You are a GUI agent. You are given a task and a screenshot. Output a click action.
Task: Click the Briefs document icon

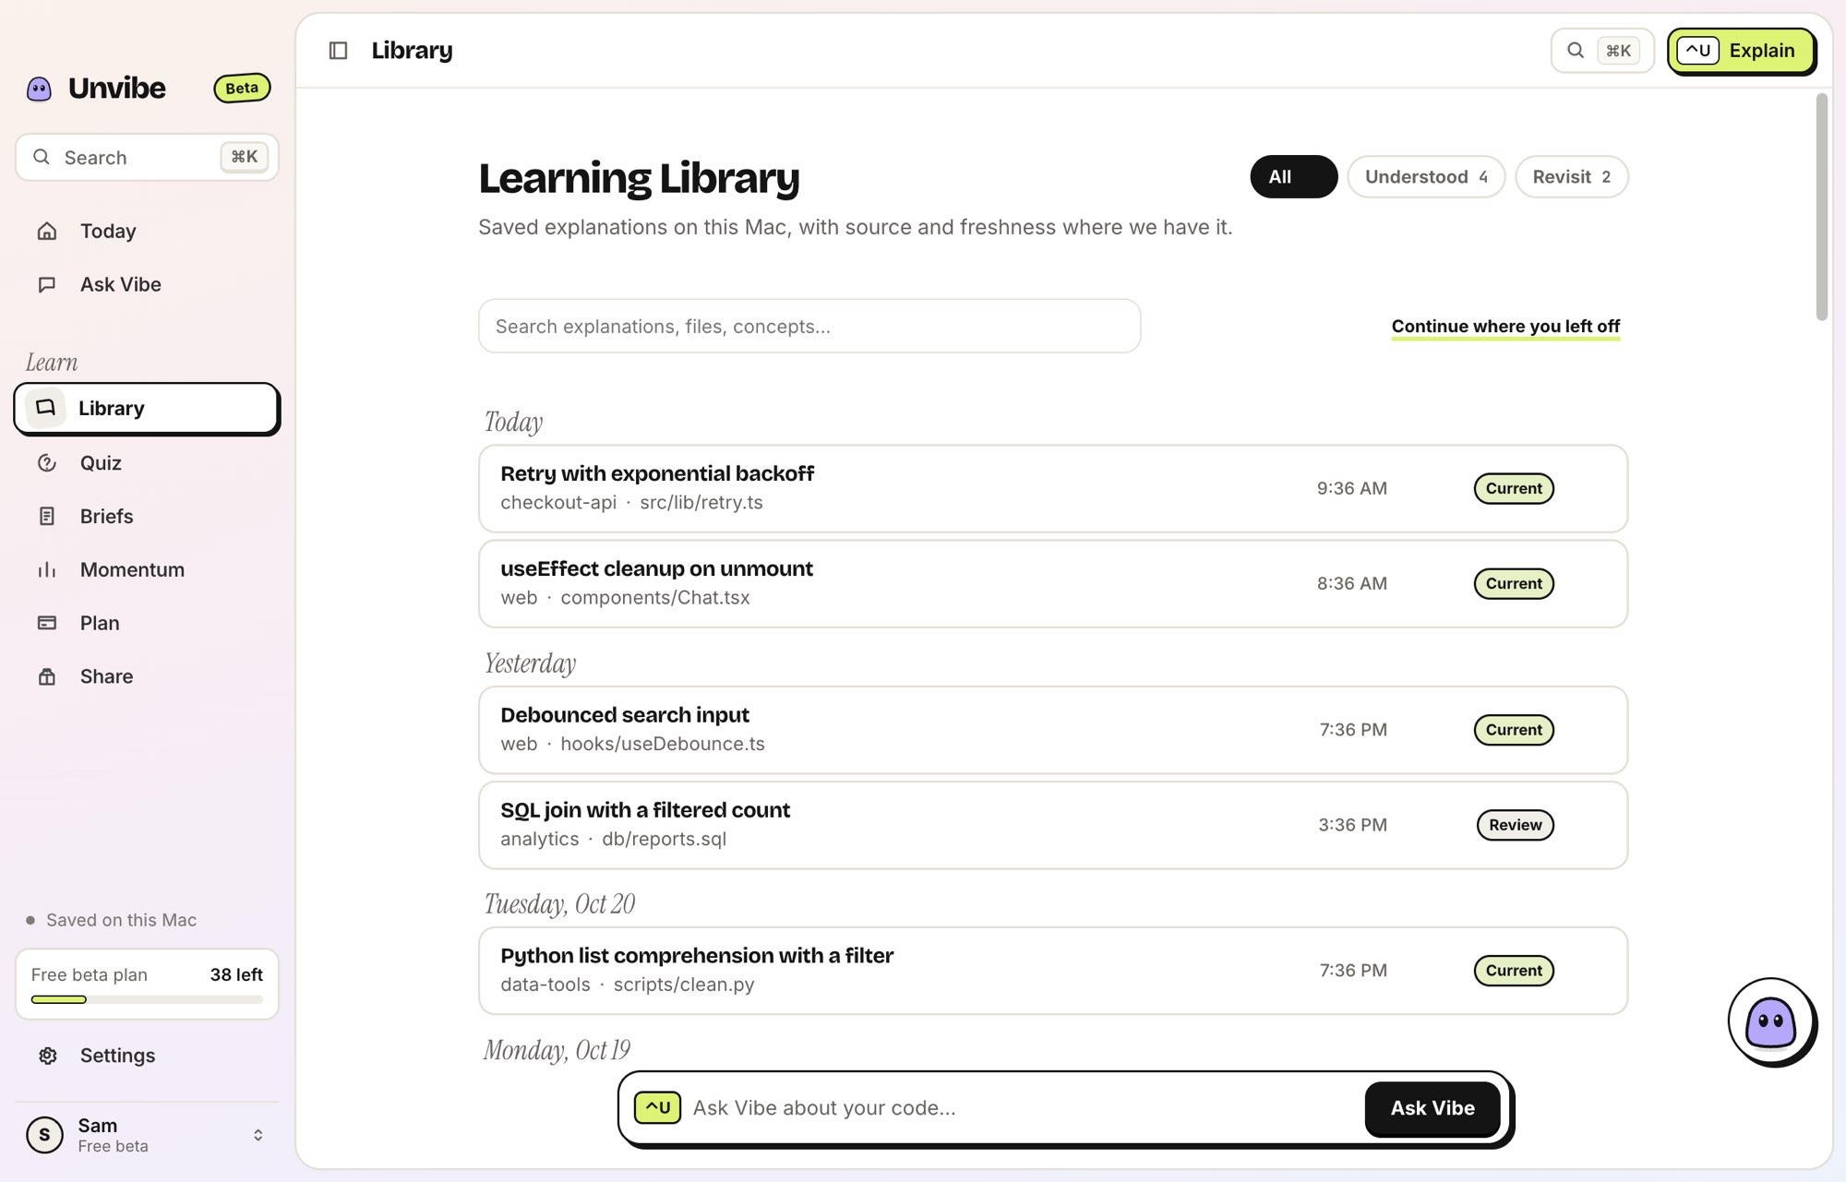pyautogui.click(x=47, y=517)
